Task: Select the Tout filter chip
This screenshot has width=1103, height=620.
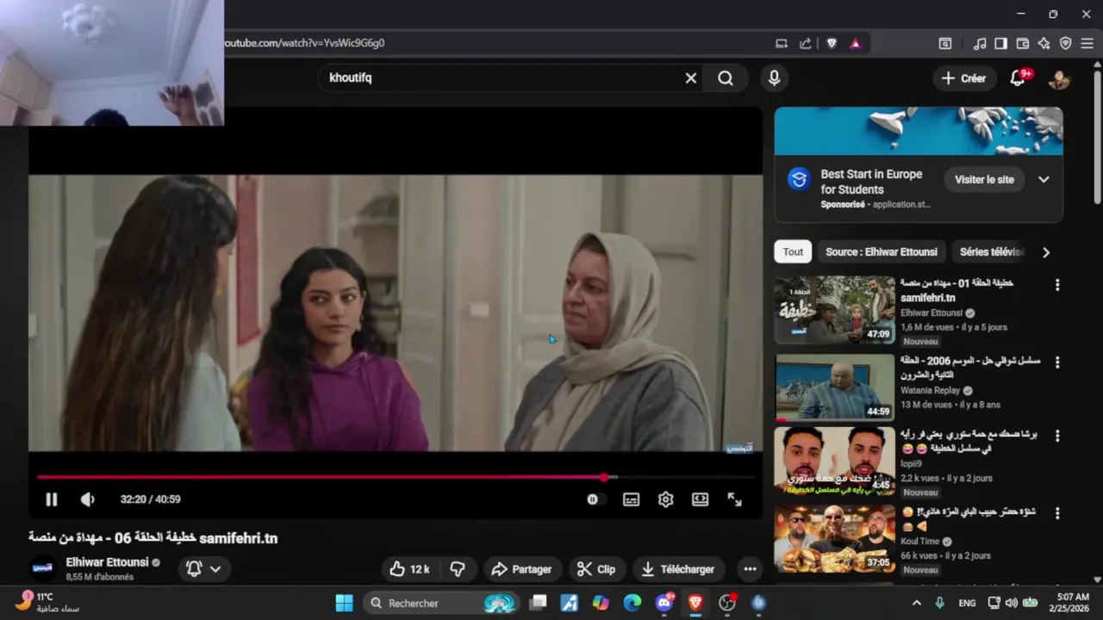Action: [793, 252]
